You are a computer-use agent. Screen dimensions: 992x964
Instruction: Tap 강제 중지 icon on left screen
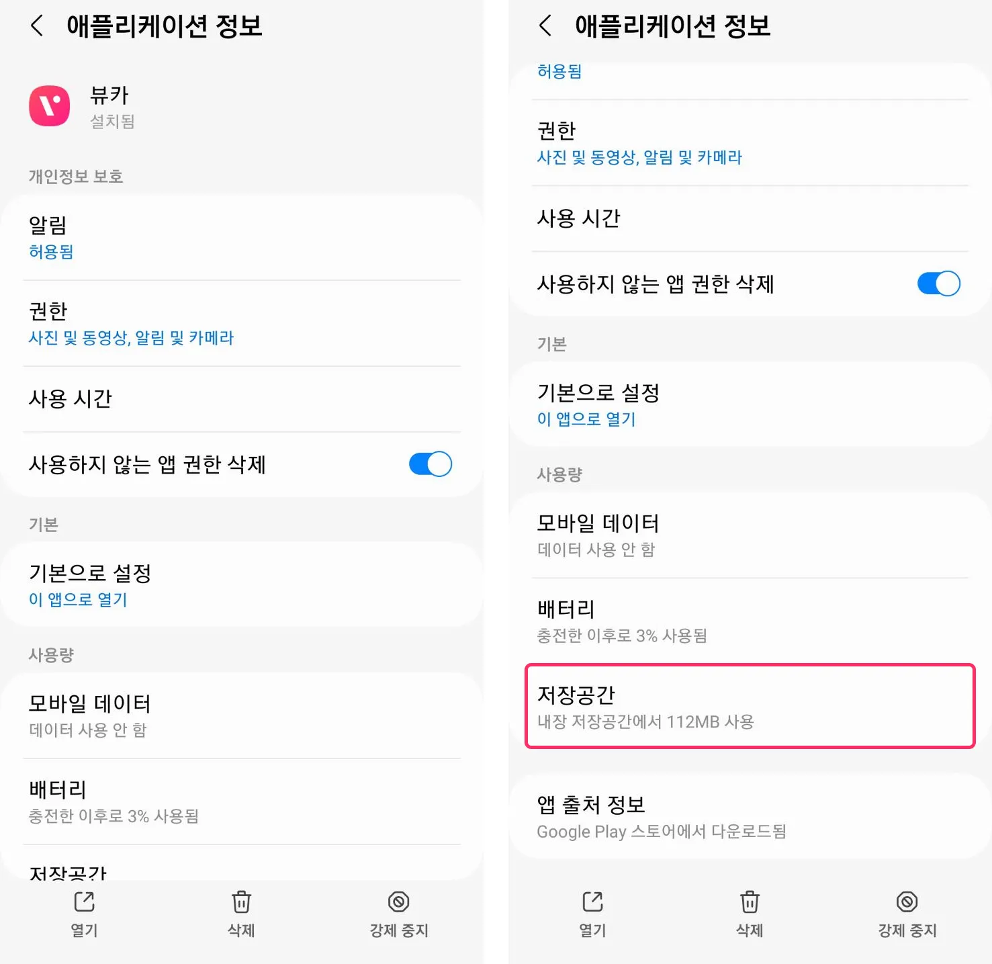[x=398, y=902]
